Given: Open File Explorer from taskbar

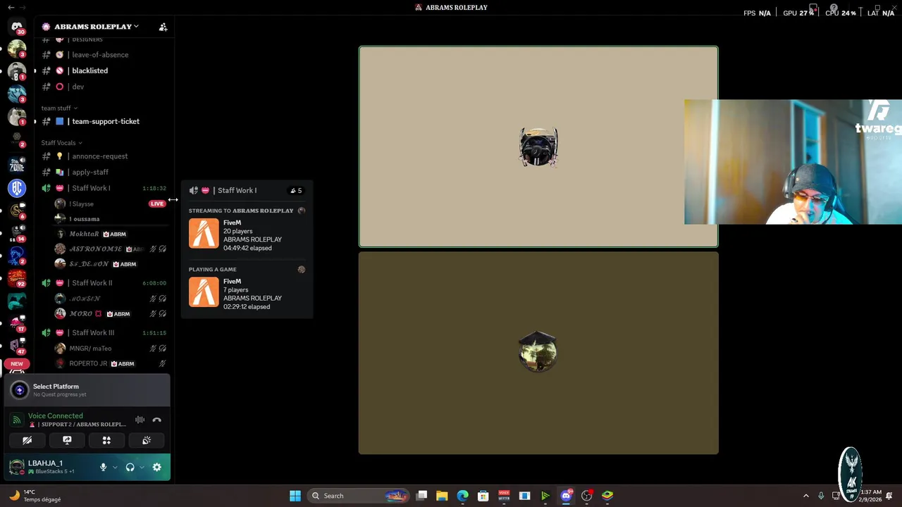Looking at the screenshot, I should tap(442, 496).
